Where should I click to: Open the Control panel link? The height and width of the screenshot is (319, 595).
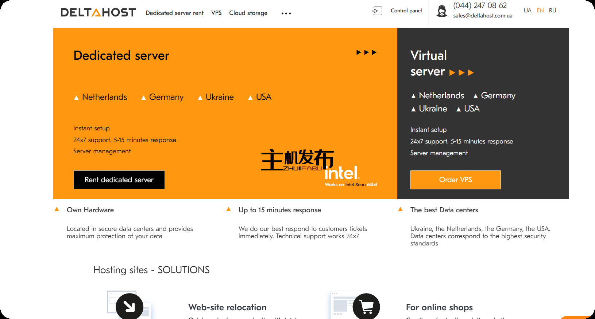(x=406, y=11)
